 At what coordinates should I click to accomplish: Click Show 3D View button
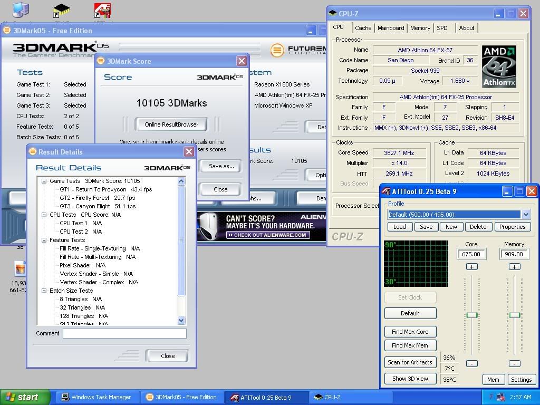410,379
